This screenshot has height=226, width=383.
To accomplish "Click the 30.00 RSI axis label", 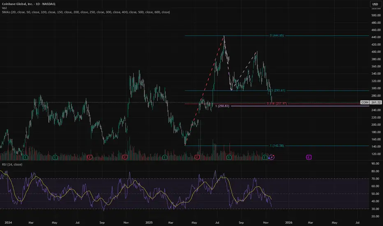I will coord(375,209).
